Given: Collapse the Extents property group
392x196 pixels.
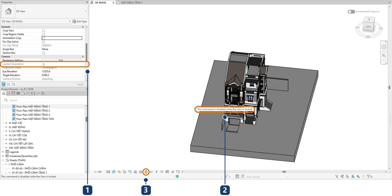Looking at the screenshot, I should pos(83,27).
